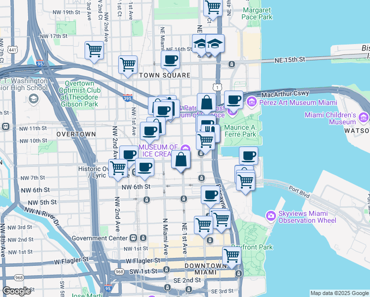Select the SE 2nd St label
This screenshot has width=370, height=297.
(x=187, y=280)
